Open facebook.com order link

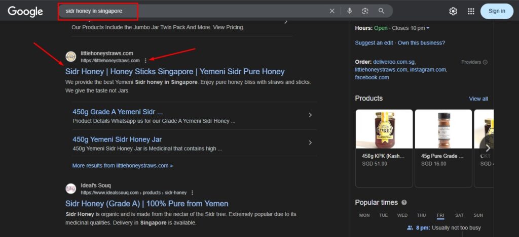click(x=372, y=78)
